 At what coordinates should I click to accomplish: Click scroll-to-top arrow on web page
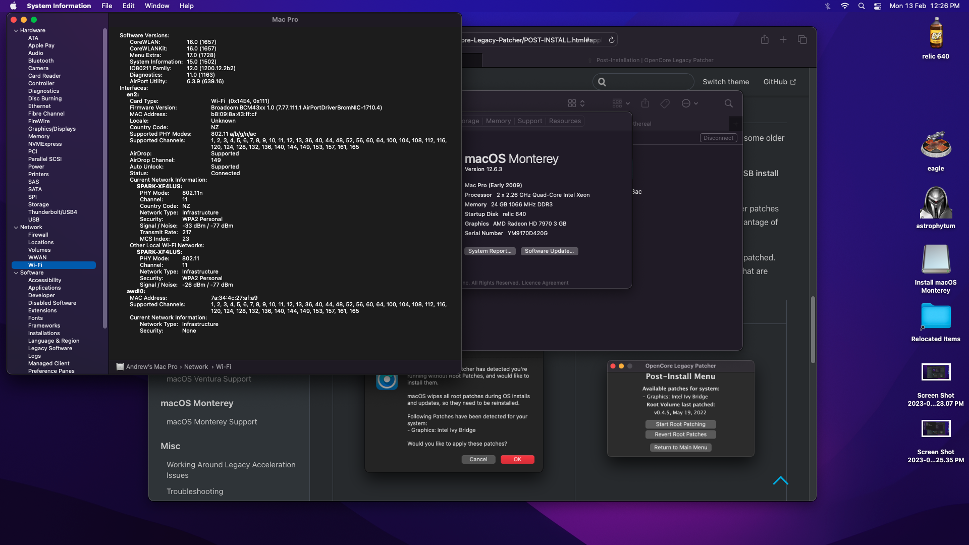780,480
